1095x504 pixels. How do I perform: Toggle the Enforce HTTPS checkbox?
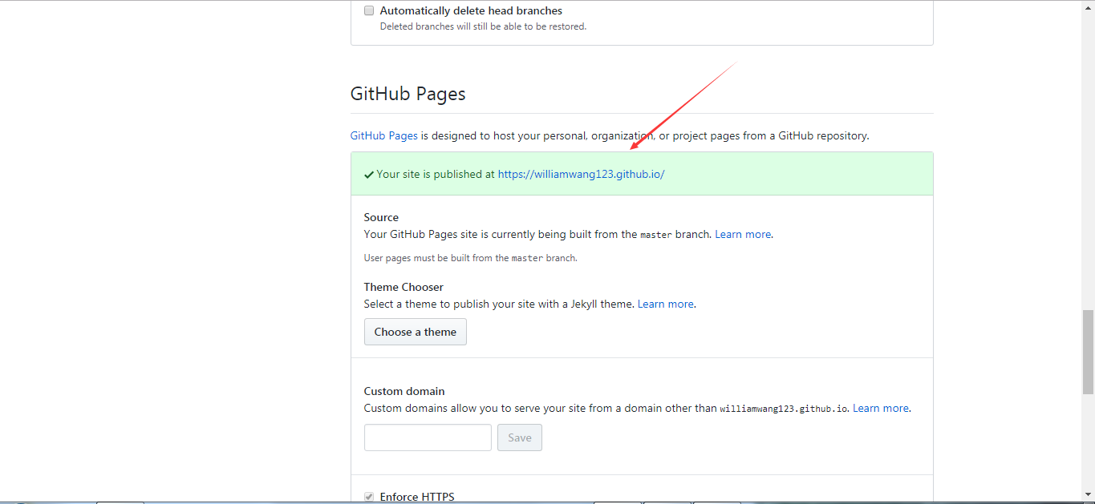[369, 497]
